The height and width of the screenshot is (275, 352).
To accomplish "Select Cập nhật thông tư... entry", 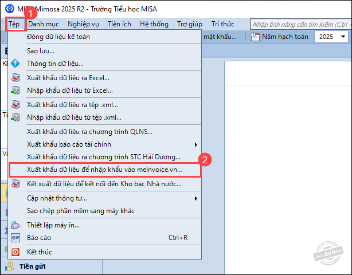I will (x=104, y=198).
